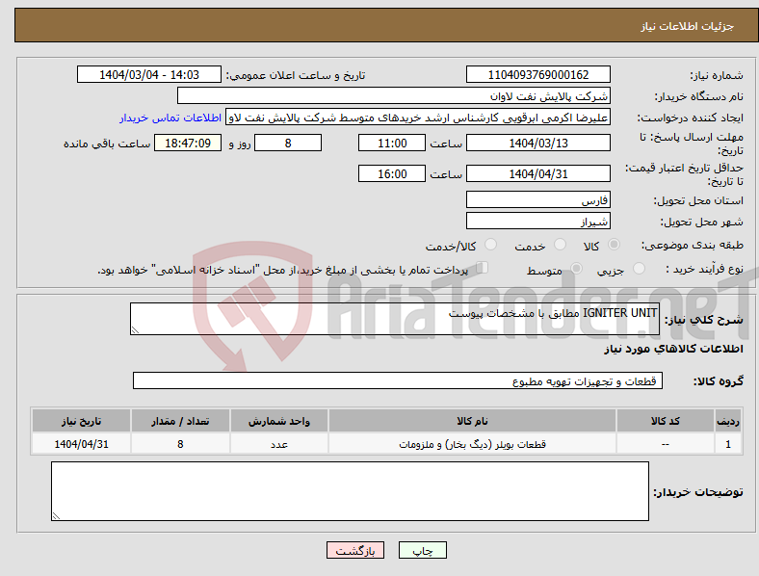Click the delivery province field فارس
759x576 pixels.
click(x=537, y=199)
